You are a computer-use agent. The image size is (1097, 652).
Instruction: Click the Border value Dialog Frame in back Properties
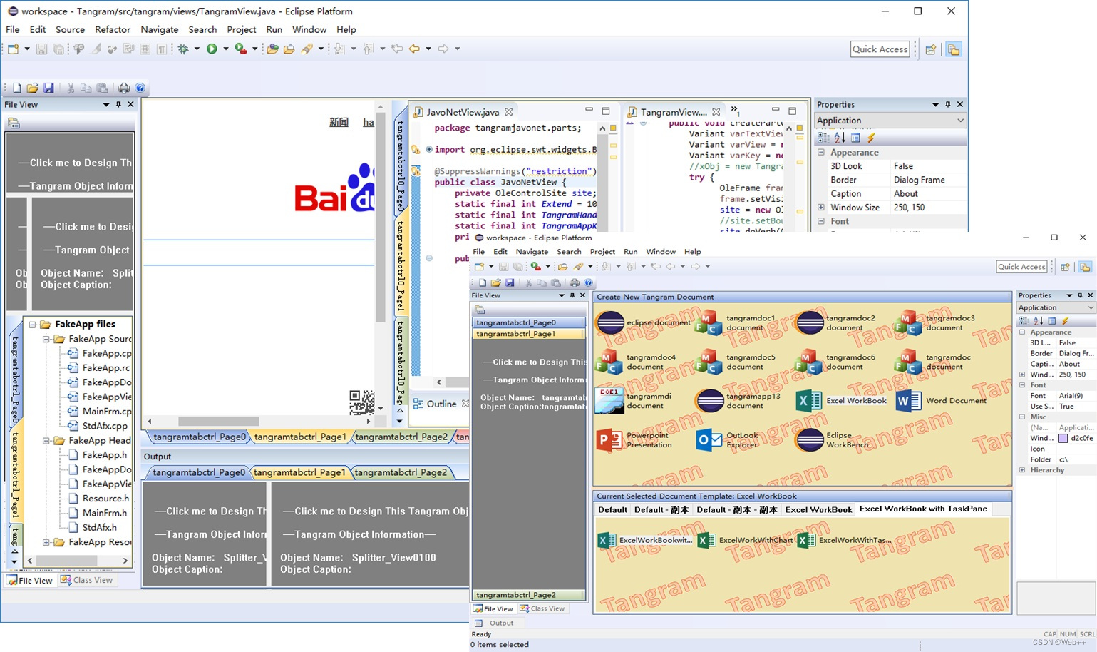[x=919, y=180]
